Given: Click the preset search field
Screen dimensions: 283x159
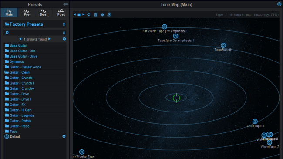Looking at the screenshot, I should pos(35,33).
